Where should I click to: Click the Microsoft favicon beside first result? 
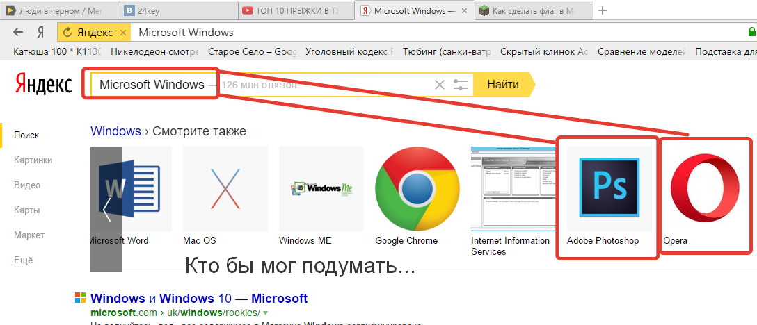click(x=80, y=297)
